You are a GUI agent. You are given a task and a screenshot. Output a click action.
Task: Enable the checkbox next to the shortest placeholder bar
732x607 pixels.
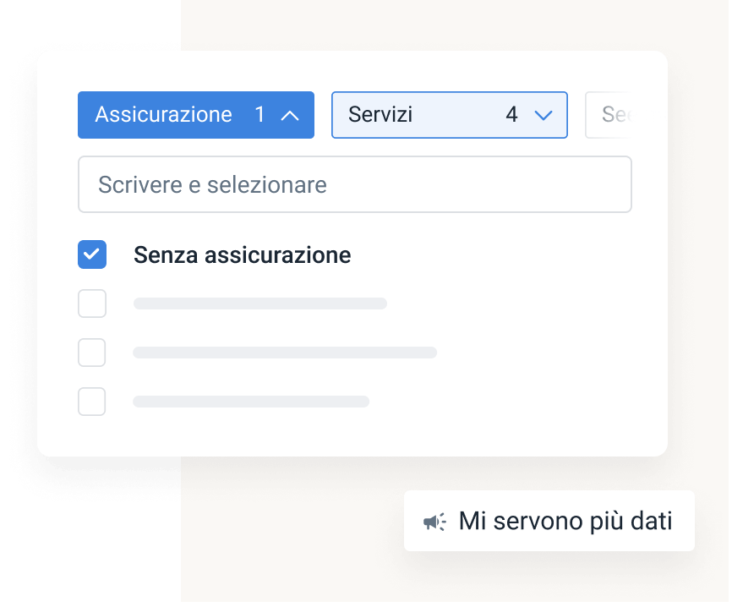[91, 402]
